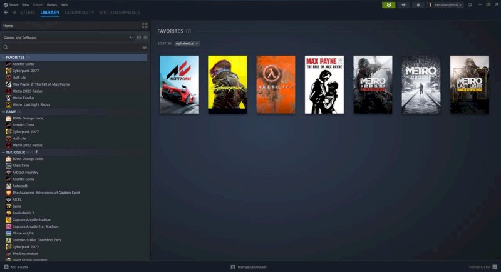Enter Big Picture mode via monitor icon
The image size is (501, 272).
(470, 5)
